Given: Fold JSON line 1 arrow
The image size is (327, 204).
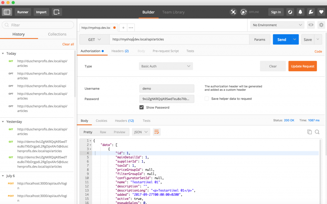Looking at the screenshot, I should click(90, 141).
